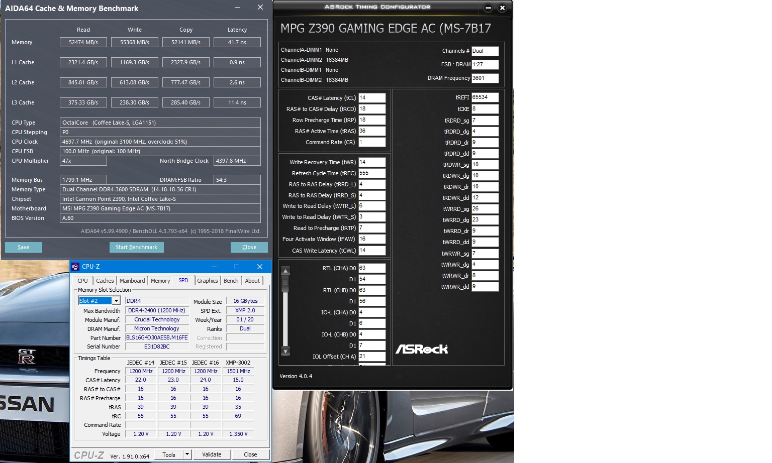Click the Memory Latency value 41.7 ns
This screenshot has height=463, width=772.
point(237,42)
